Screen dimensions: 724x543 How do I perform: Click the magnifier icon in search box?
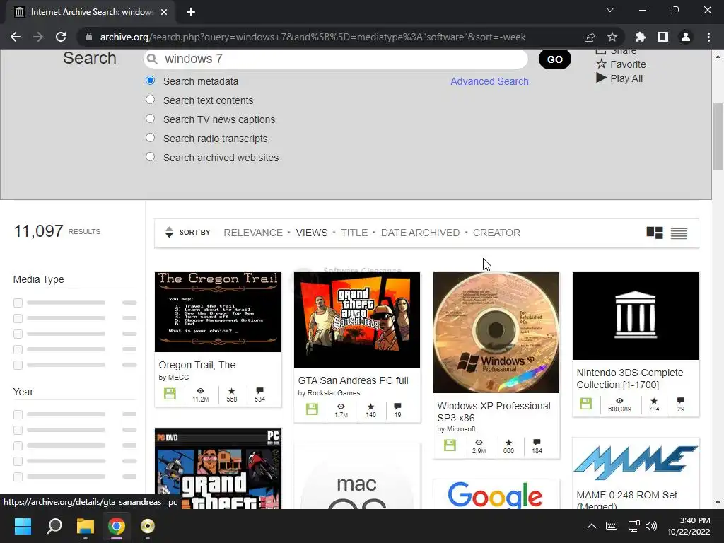[x=152, y=59]
